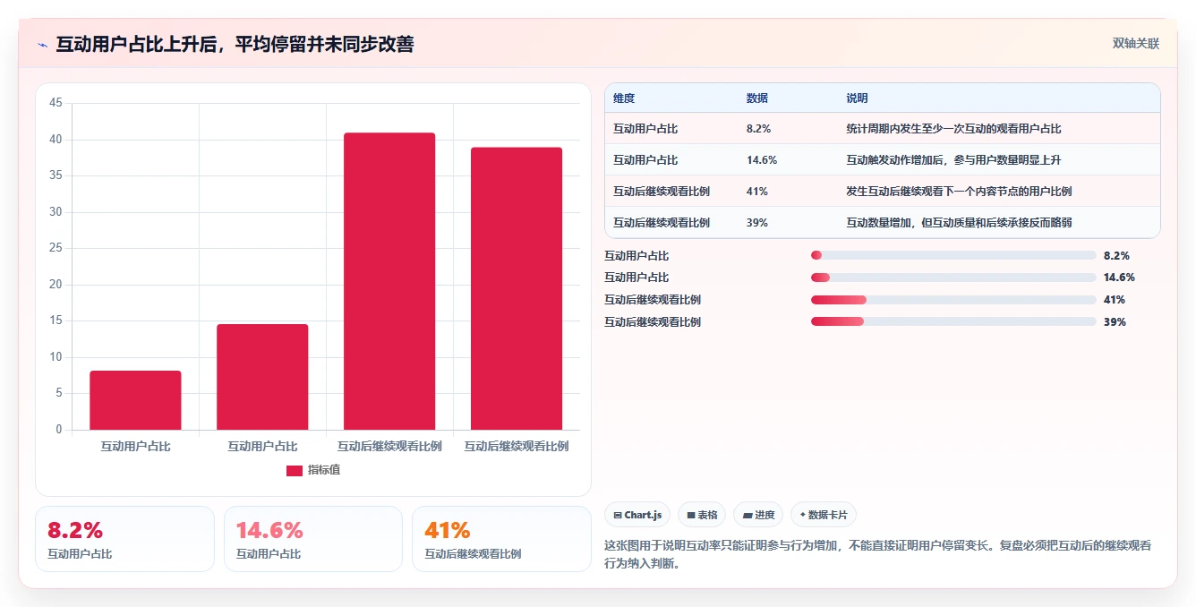This screenshot has height=607, width=1196.
Task: Click the 8.2% value beside the progress bar
Action: pyautogui.click(x=1116, y=255)
